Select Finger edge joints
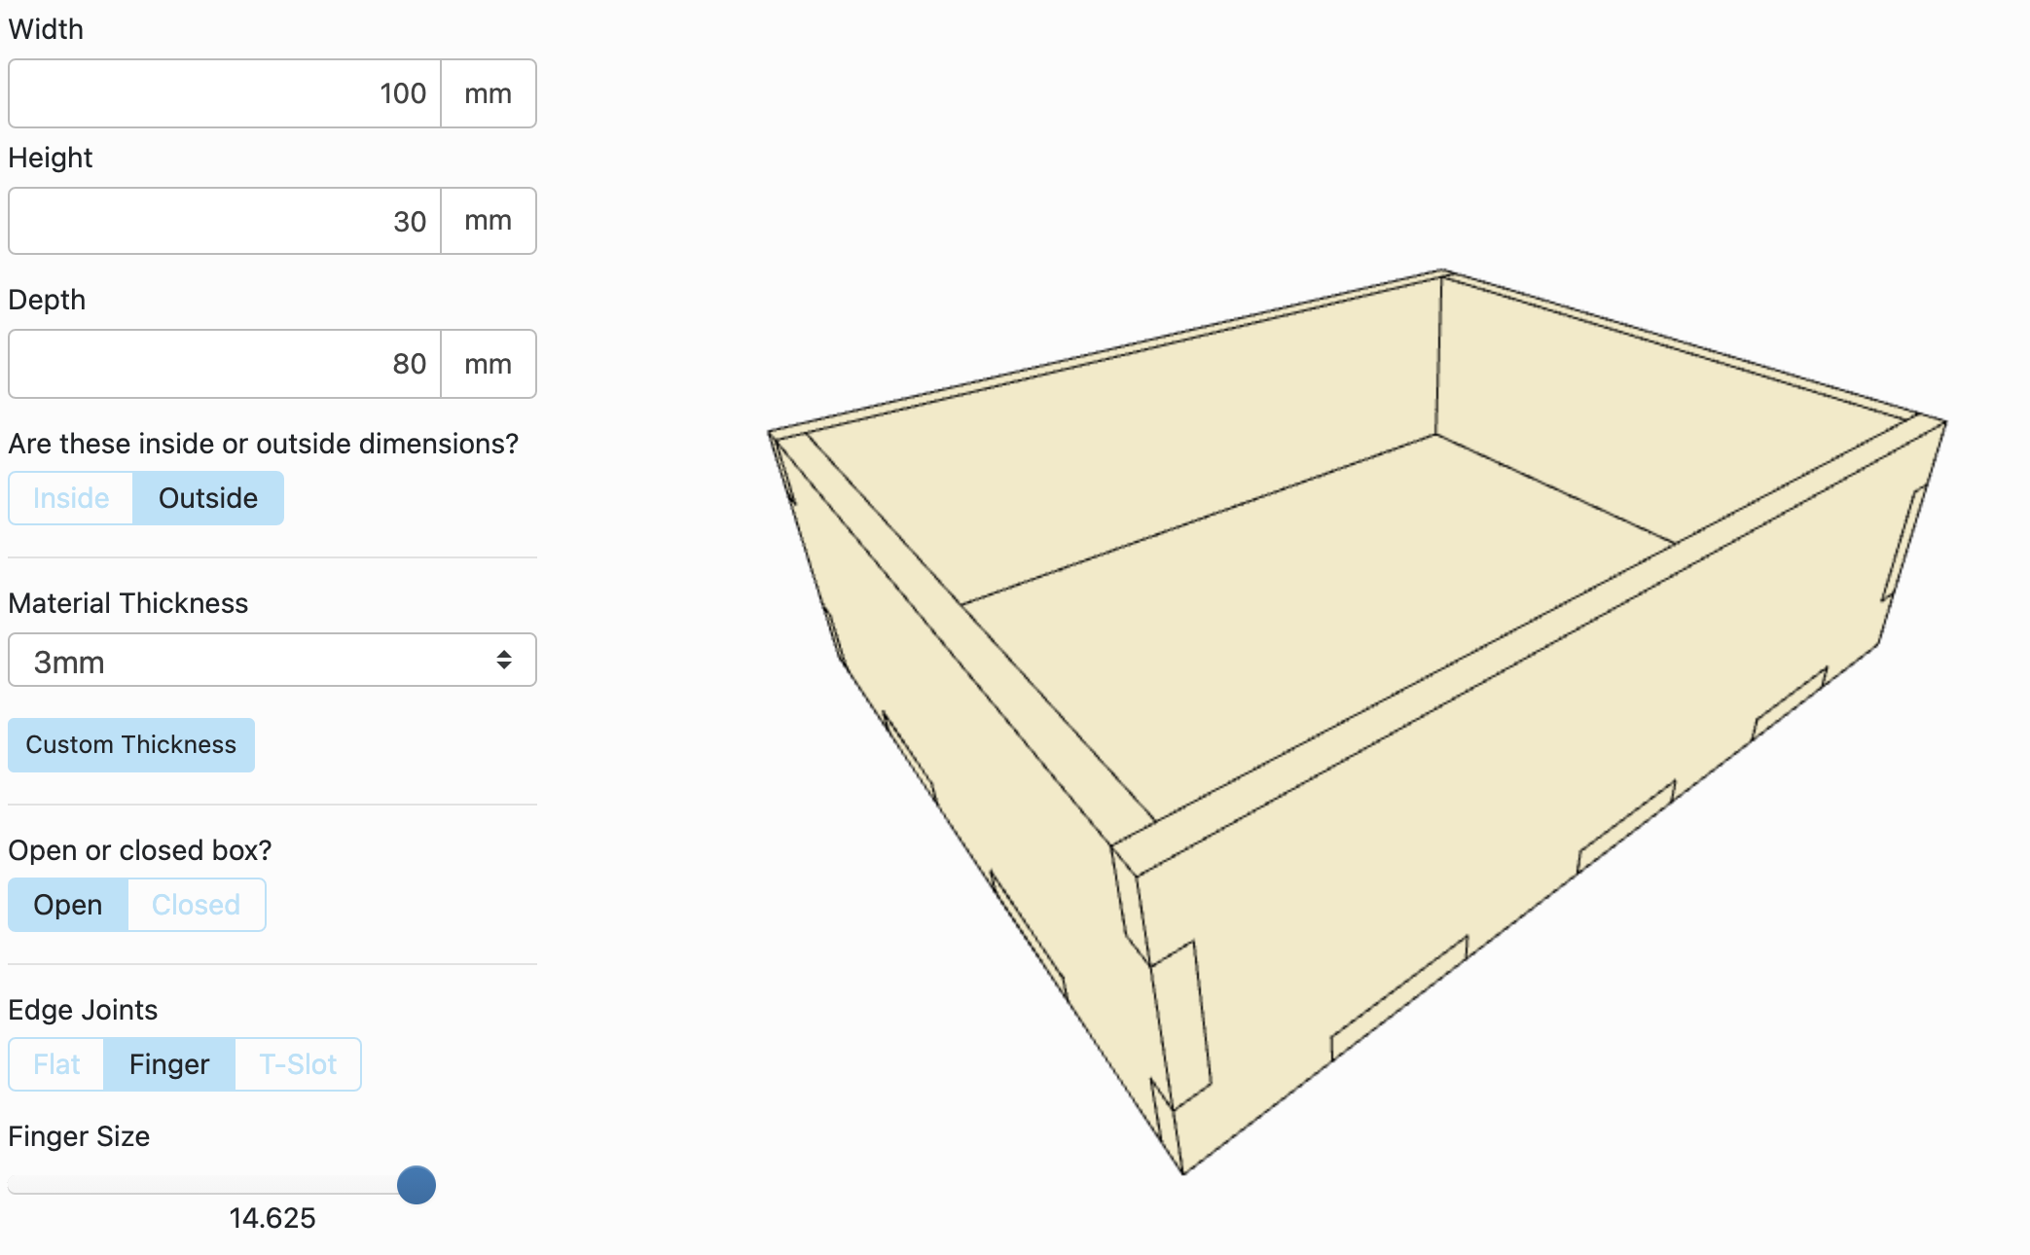The height and width of the screenshot is (1255, 2030). point(169,1064)
